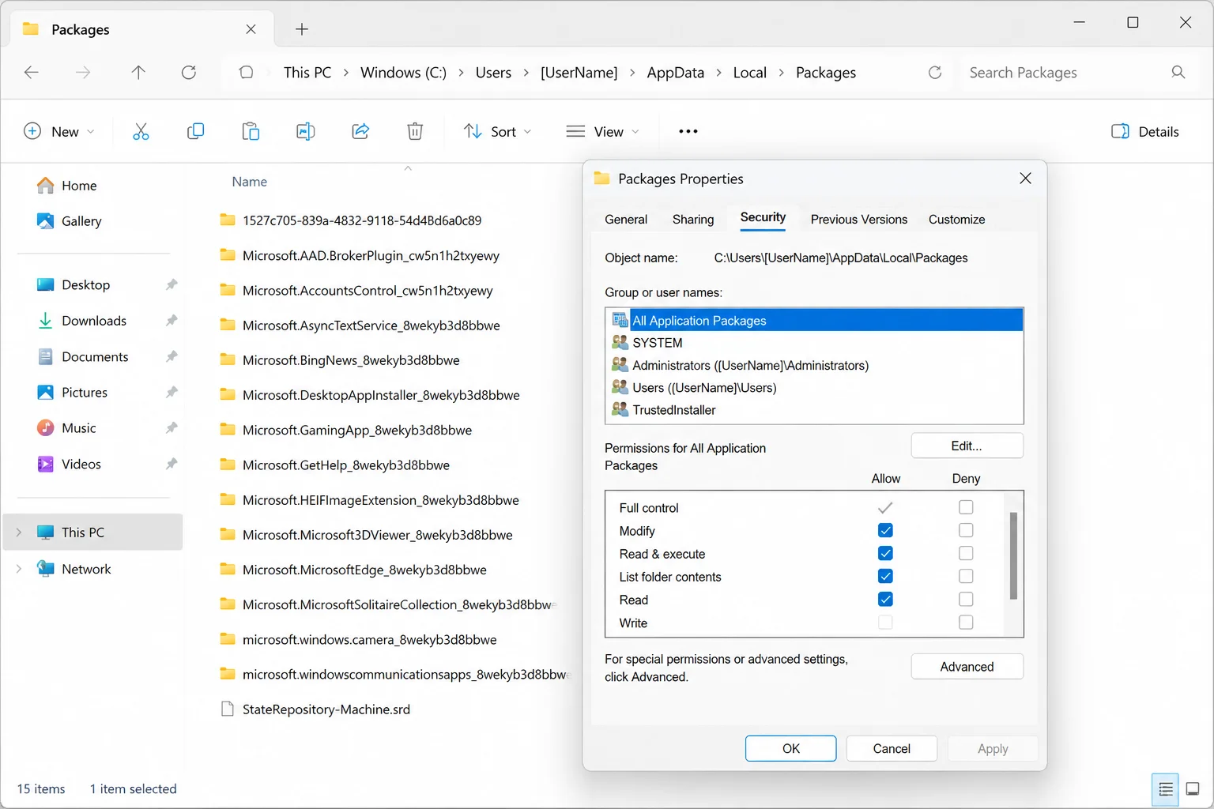Close the Packages Properties dialog
The image size is (1214, 809).
point(1025,179)
